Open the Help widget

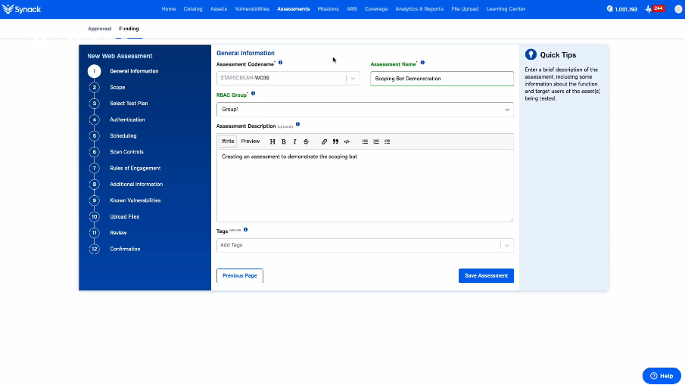click(x=662, y=376)
